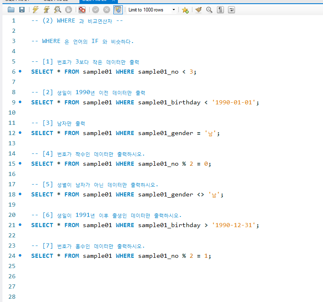323x302 pixels.
Task: Click the comment 'WHERE 은 언어의 IF 와 비슷하다.'
Action: click(x=88, y=41)
